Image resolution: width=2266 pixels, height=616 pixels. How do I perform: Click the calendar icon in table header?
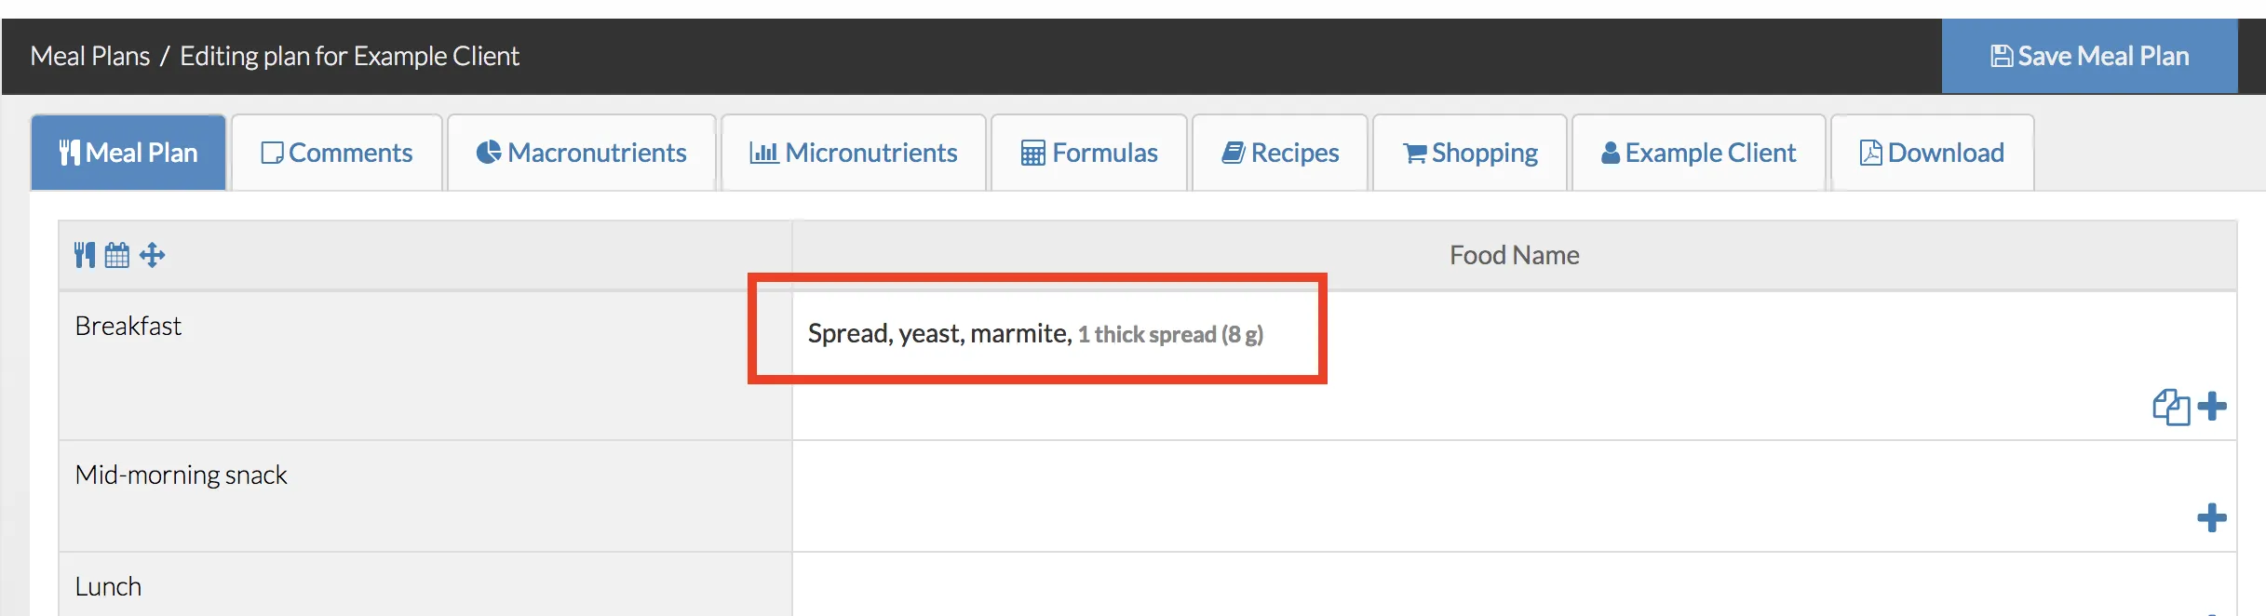click(x=117, y=255)
